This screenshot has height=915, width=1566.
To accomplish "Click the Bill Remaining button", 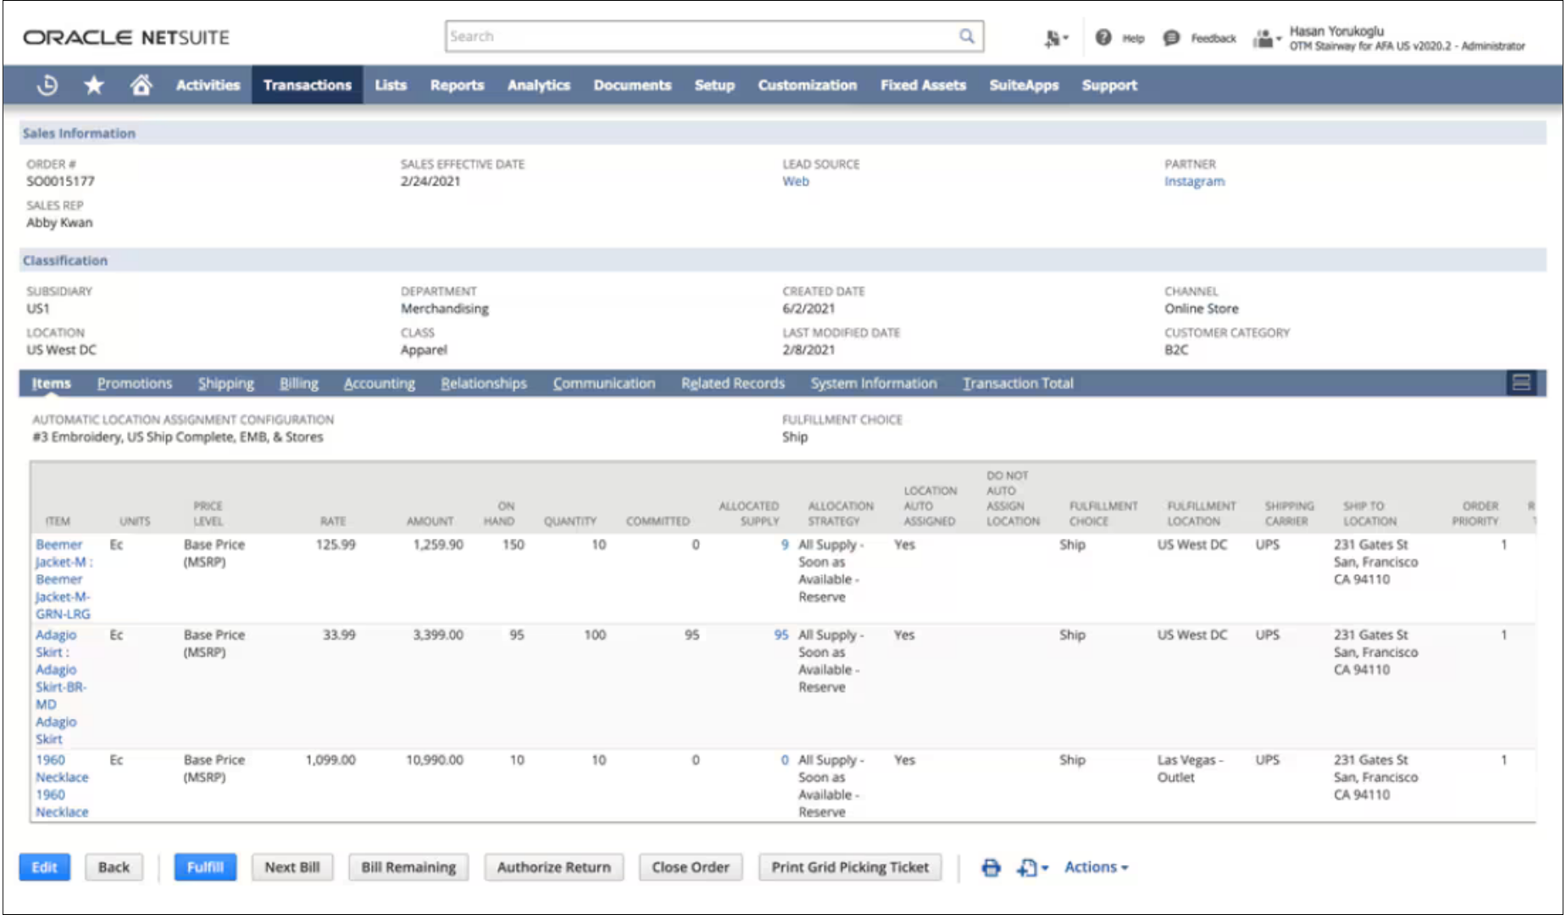I will point(408,868).
